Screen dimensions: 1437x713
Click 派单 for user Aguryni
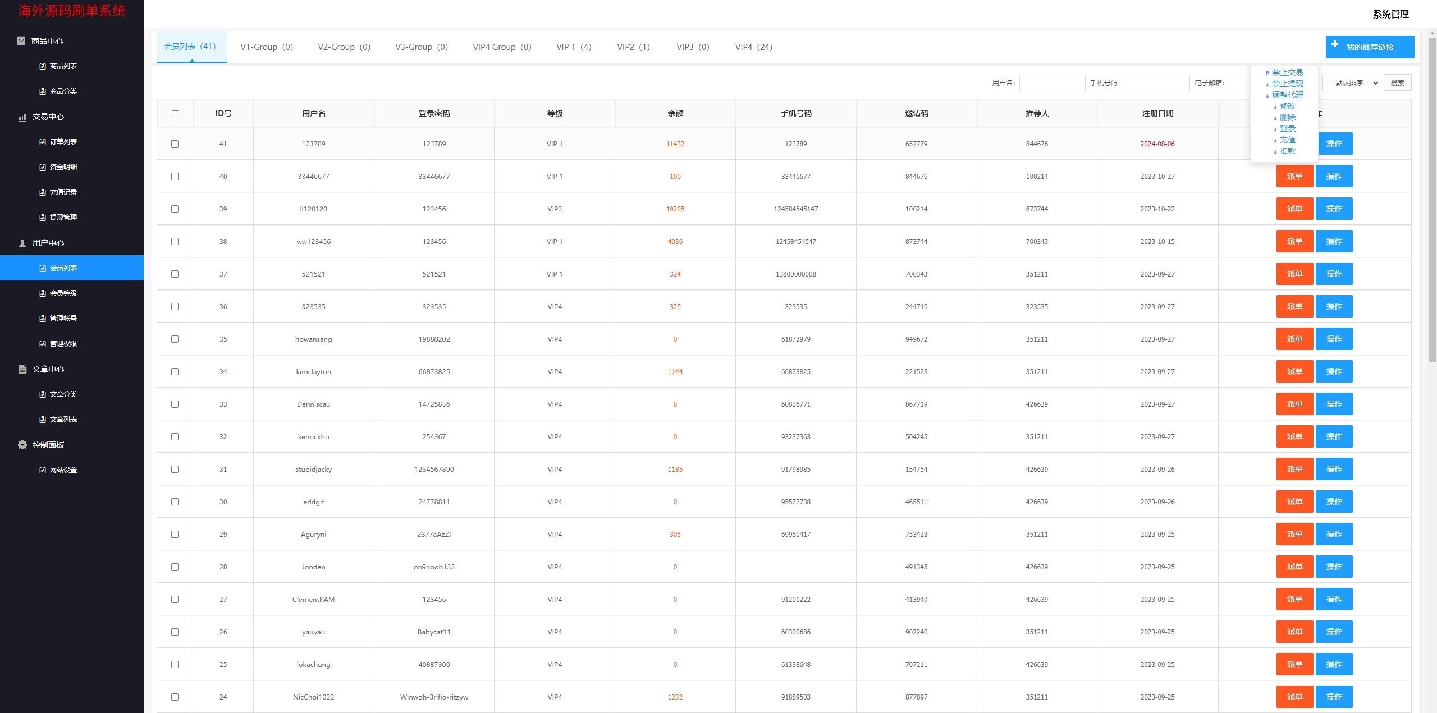(1294, 534)
